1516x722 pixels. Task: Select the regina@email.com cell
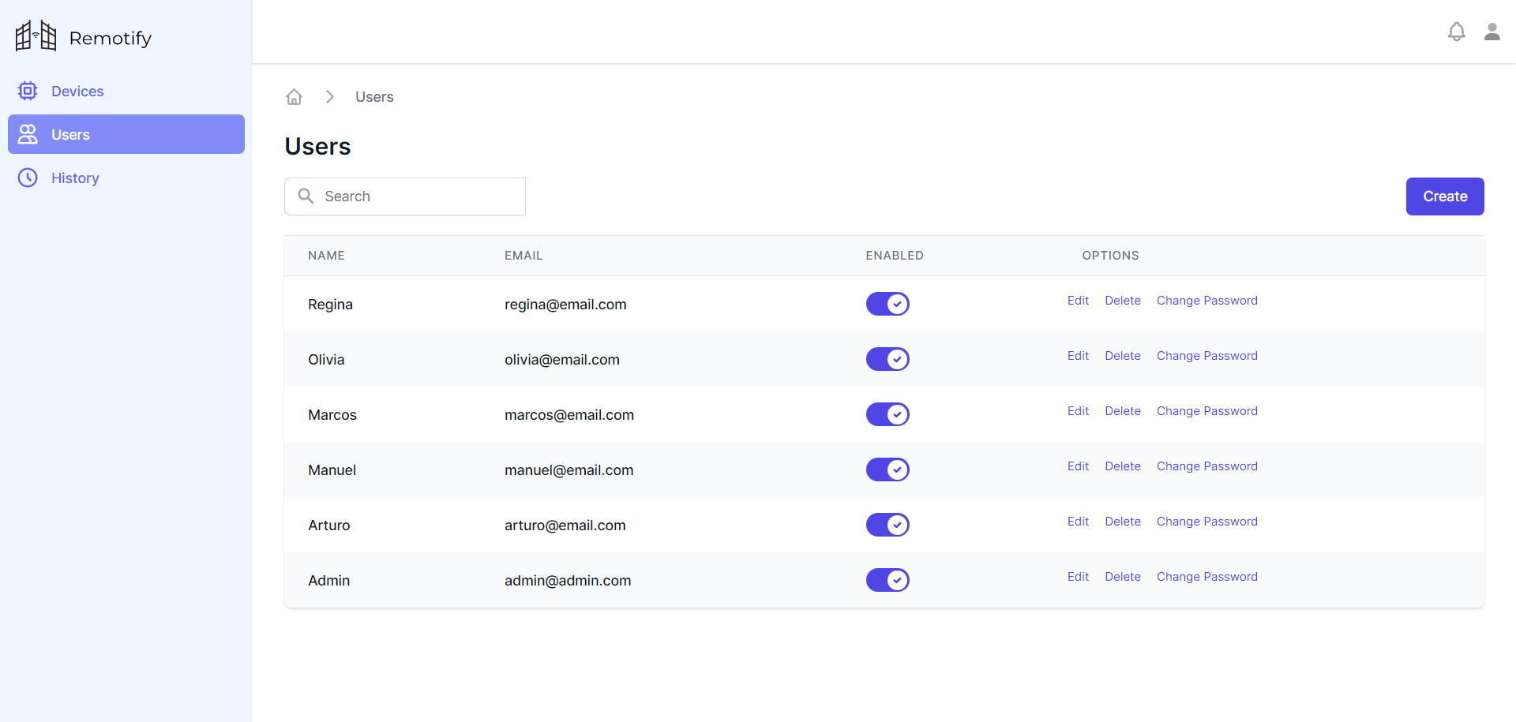point(565,305)
